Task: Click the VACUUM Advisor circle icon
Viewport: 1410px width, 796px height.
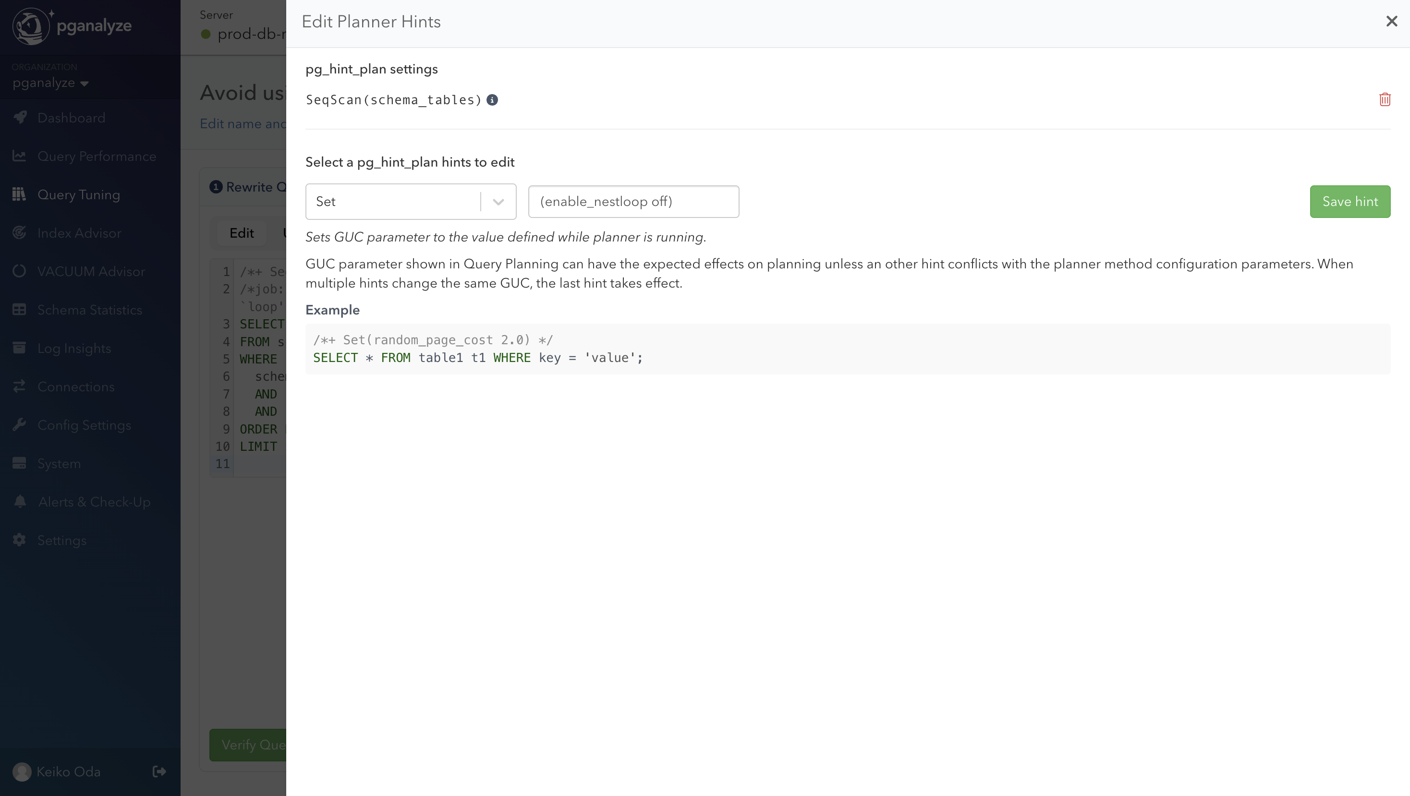Action: (19, 271)
